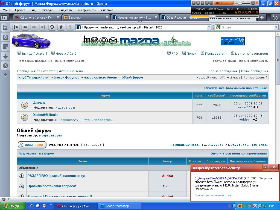Close the Kaspersky Internet Security popup
Image resolution: width=280 pixels, height=210 pixels.
[273, 167]
